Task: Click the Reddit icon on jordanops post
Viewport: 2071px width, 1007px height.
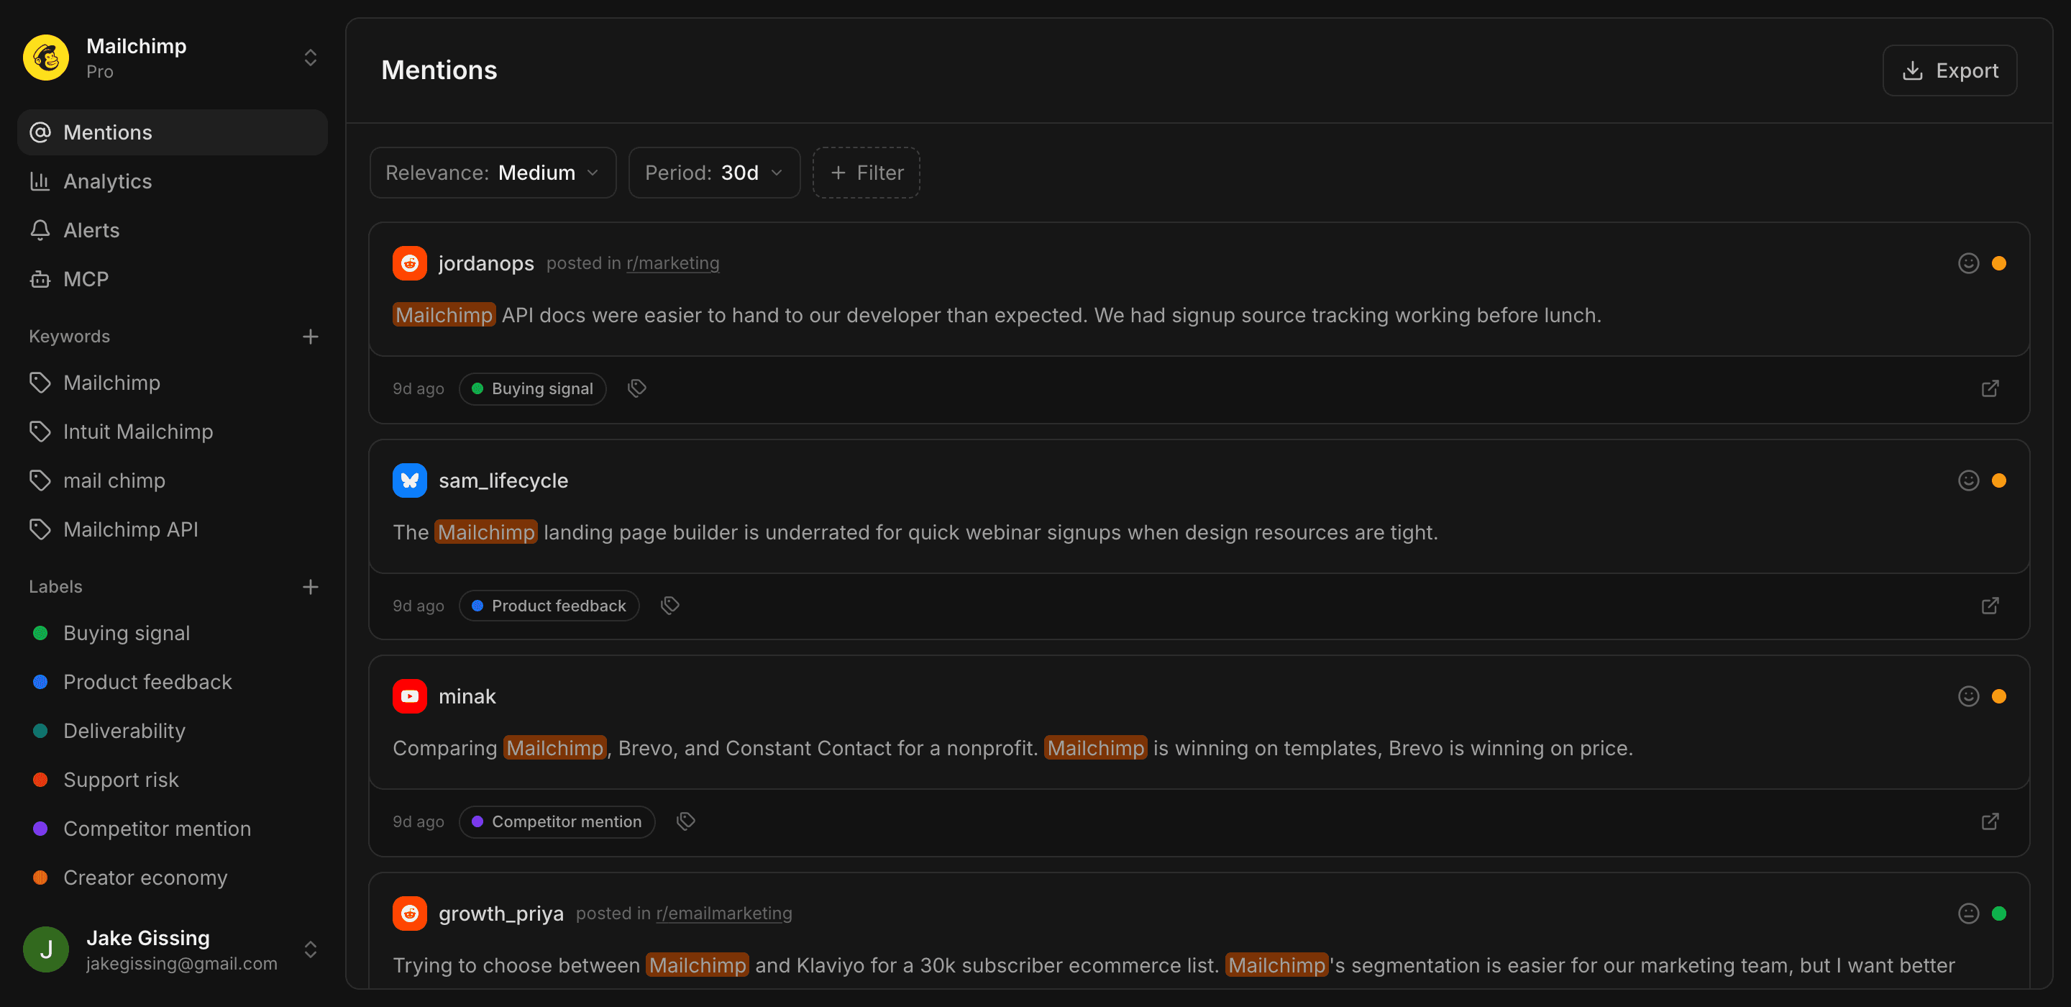Action: (x=410, y=264)
